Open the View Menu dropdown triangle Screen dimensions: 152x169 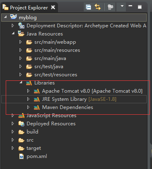coord(122,6)
